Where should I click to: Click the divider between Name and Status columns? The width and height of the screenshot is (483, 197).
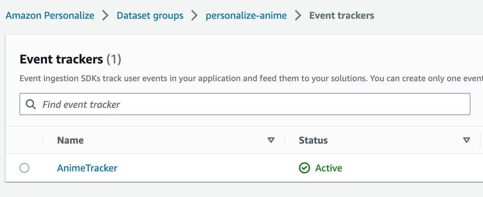click(285, 140)
